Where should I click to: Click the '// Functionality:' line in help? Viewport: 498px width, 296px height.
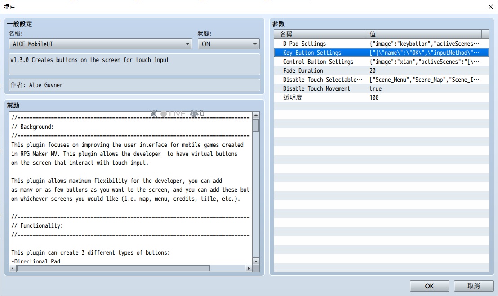[37, 225]
